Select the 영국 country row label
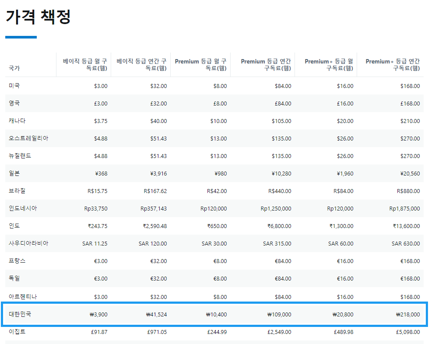This screenshot has width=435, height=344. click(14, 103)
